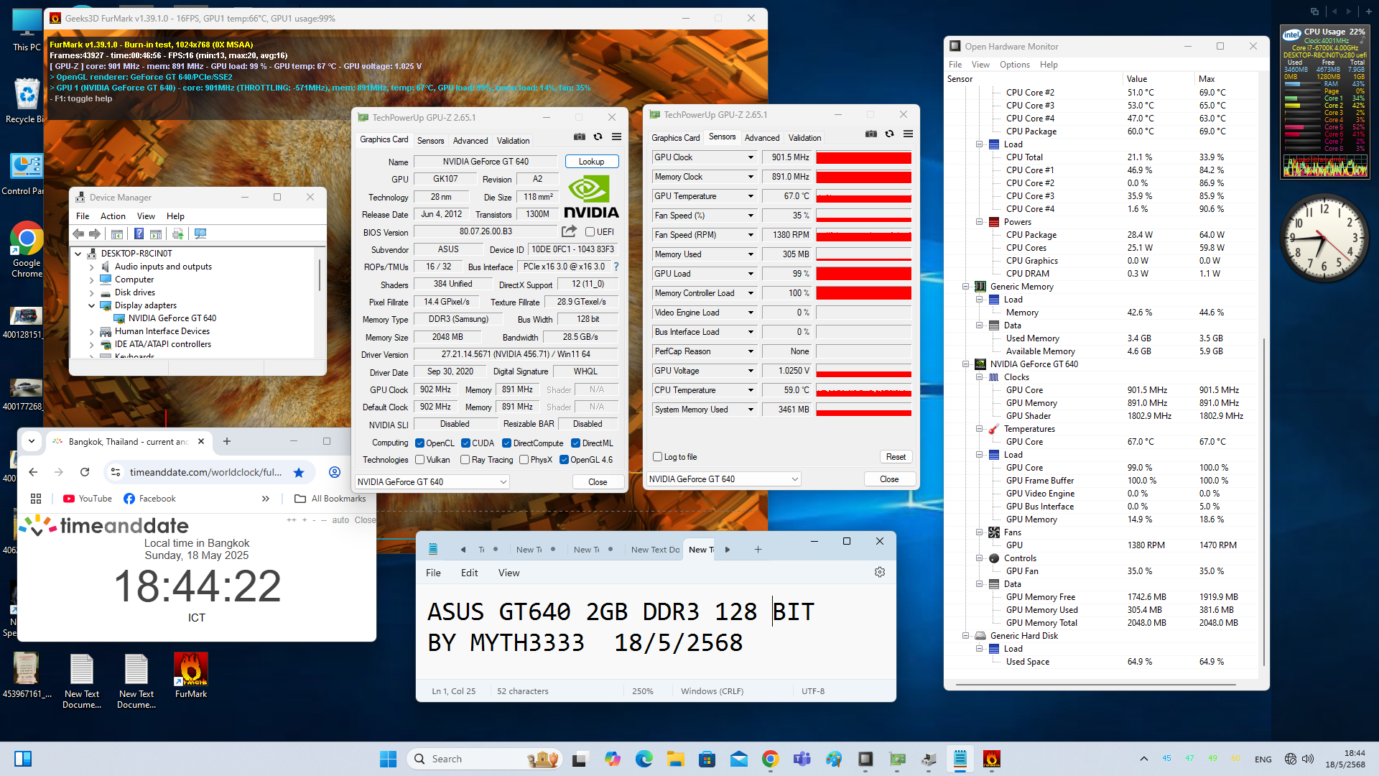
Task: Click the GPU Clock red sensor graph bar
Action: pyautogui.click(x=863, y=157)
